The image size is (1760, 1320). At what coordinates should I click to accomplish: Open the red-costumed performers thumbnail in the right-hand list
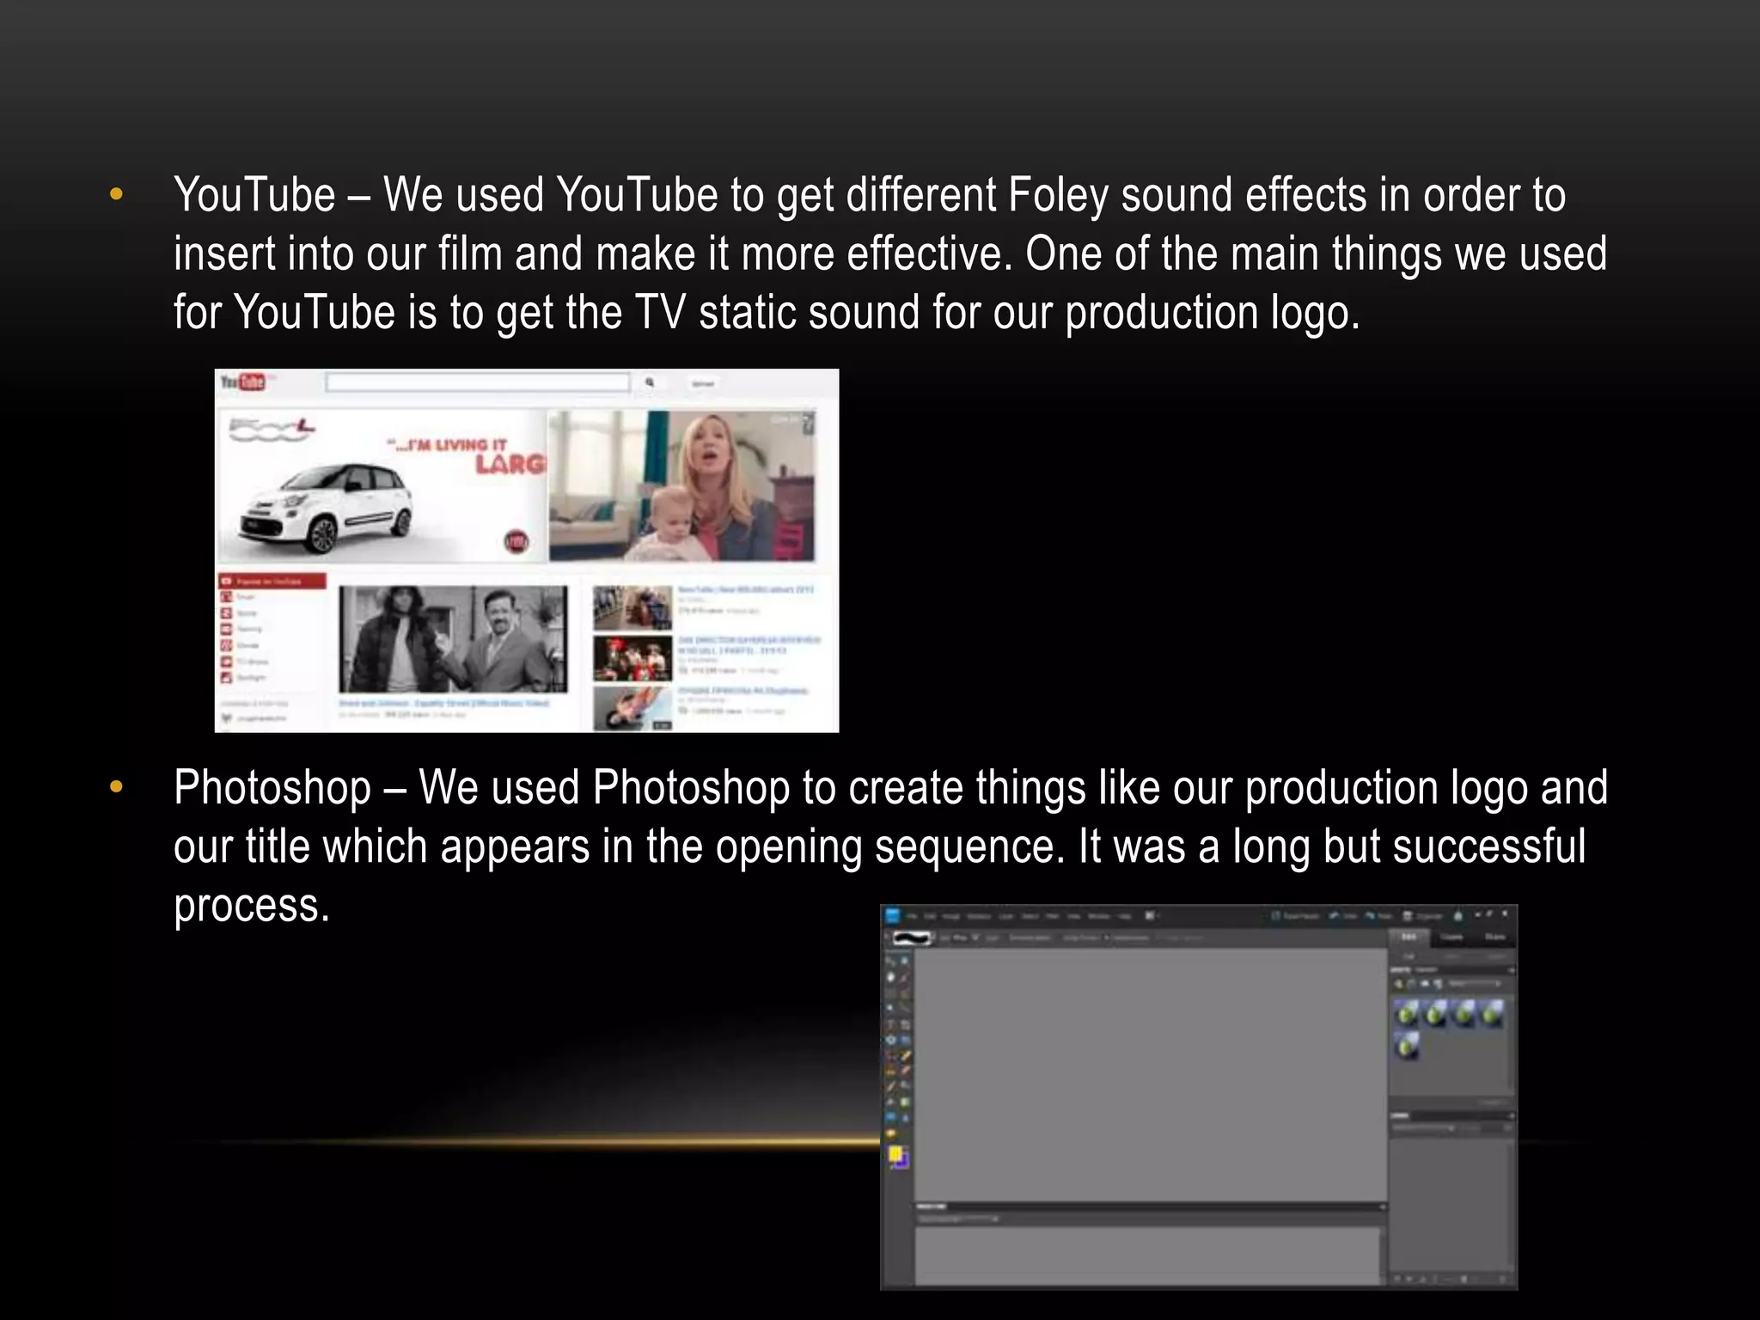click(632, 657)
